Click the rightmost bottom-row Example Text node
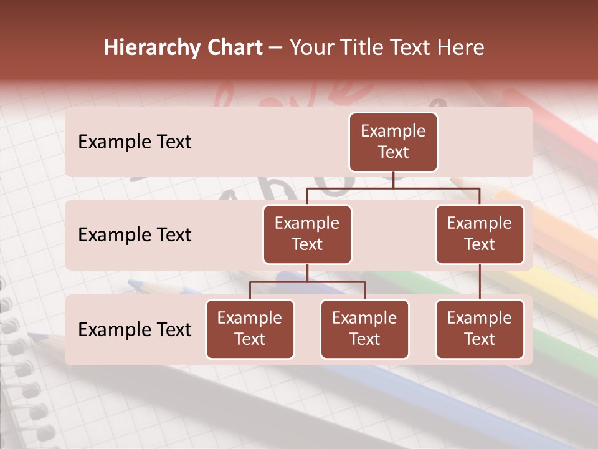The width and height of the screenshot is (598, 449). tap(480, 329)
